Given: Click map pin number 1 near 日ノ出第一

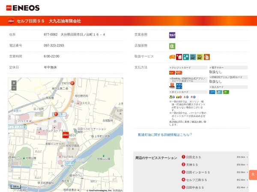Looking at the screenshot, I should pyautogui.click(x=56, y=114).
